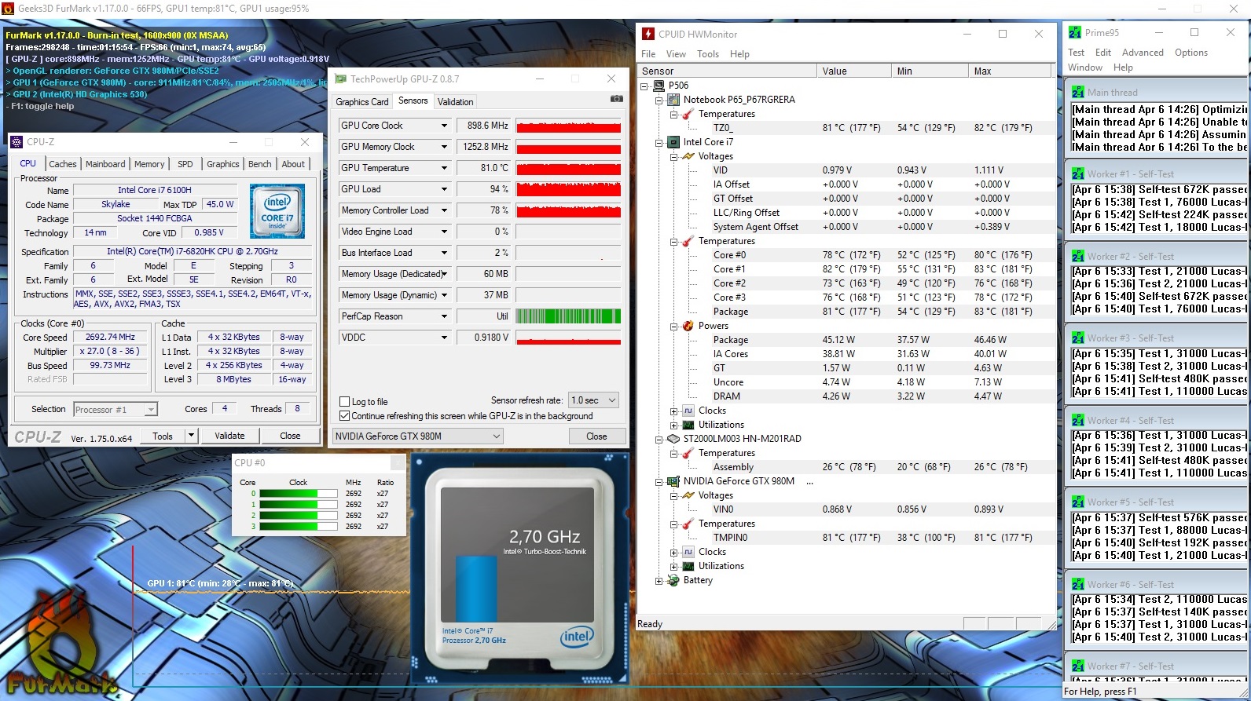Screen dimensions: 1251x701
Task: Switch to the Memory tab in CPU-Z
Action: [x=149, y=164]
